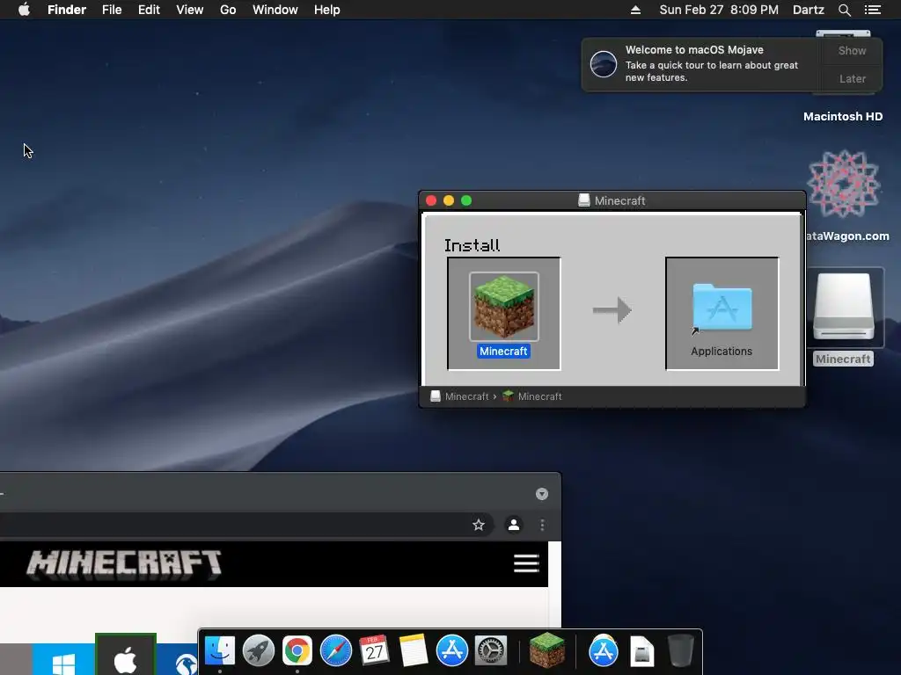Open App Store icon left of System Preferences
The image size is (901, 675).
(451, 651)
